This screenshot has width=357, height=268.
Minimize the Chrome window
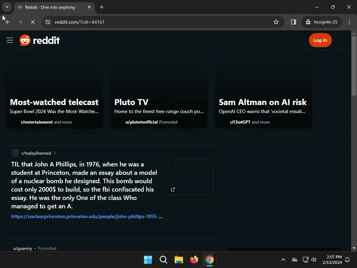317,7
